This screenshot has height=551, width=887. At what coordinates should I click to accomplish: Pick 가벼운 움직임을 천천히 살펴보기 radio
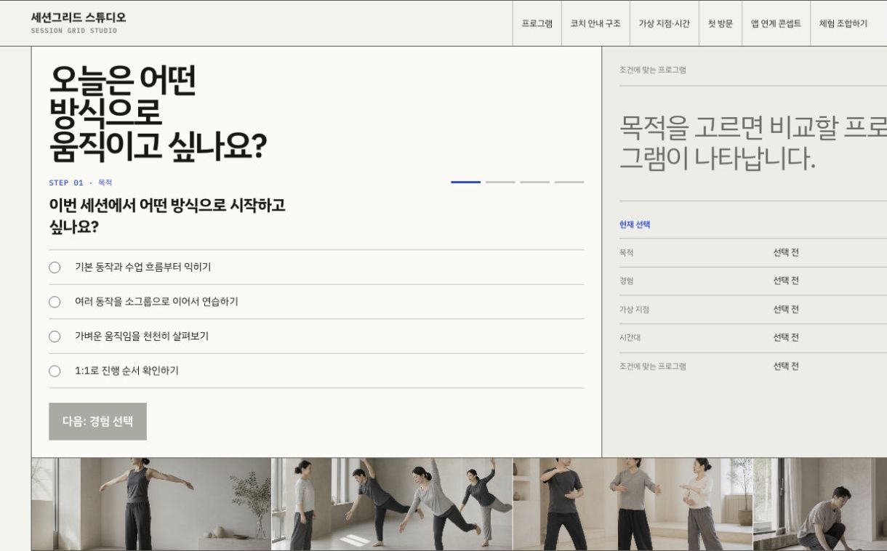(x=316, y=337)
